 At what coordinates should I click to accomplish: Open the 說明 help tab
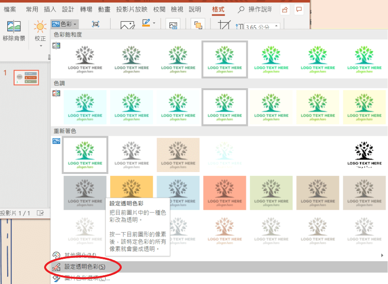coord(195,9)
